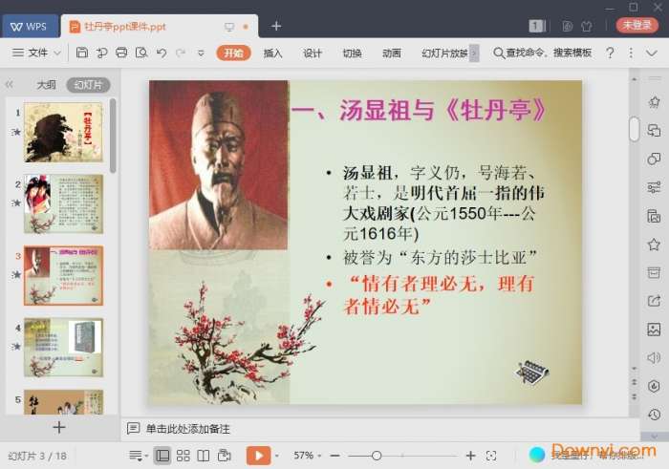Image resolution: width=669 pixels, height=469 pixels.
Task: Select slide 2 thumbnail
Action: [64, 203]
